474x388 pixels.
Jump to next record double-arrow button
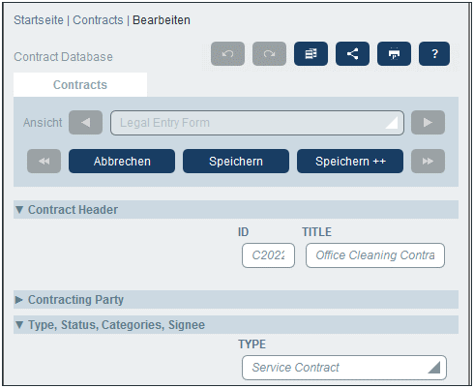click(x=428, y=161)
